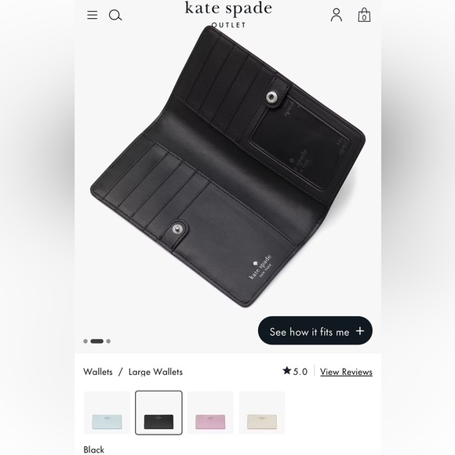Select the light blue wallet swatch
Screen dimensions: 455x455
pyautogui.click(x=107, y=413)
